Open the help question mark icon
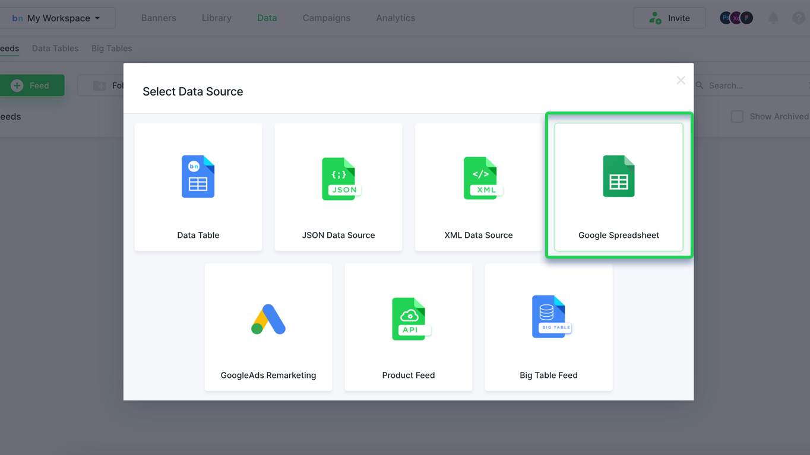Image resolution: width=810 pixels, height=455 pixels. 799,18
